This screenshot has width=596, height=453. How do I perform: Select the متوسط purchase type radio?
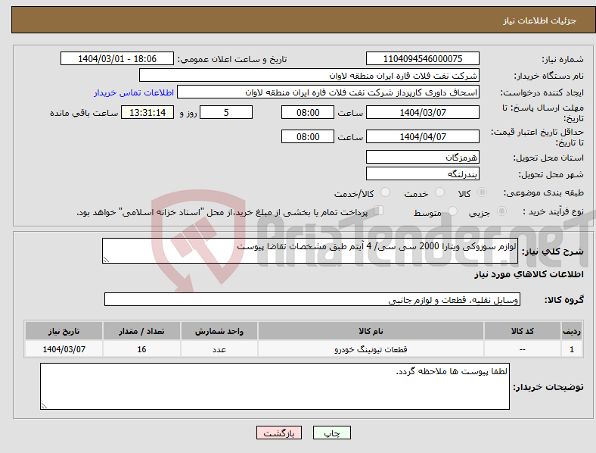click(452, 211)
